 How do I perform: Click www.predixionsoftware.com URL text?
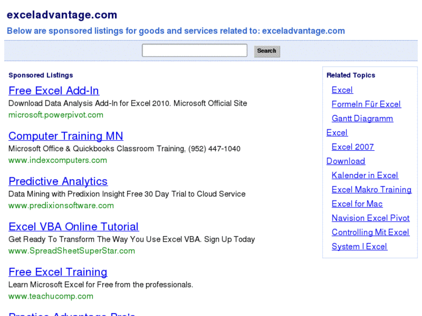(61, 205)
